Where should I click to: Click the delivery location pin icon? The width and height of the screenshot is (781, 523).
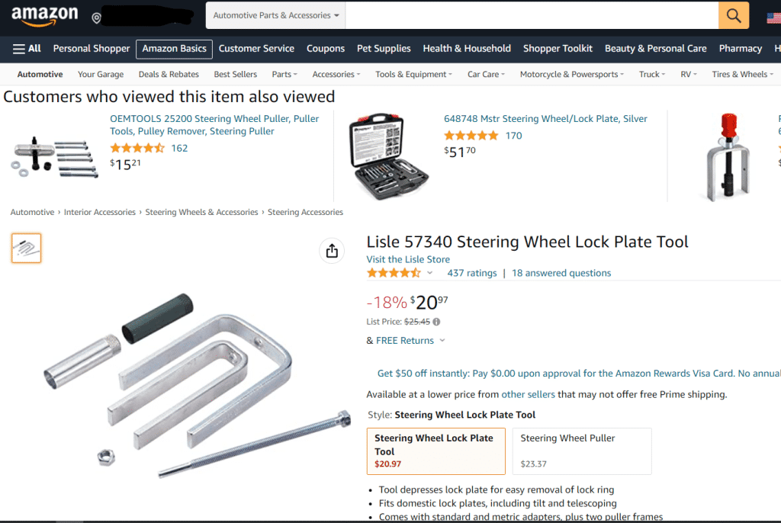tap(96, 18)
